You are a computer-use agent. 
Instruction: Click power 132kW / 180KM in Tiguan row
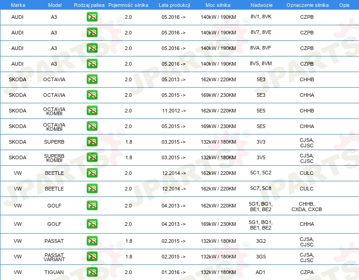click(x=218, y=272)
